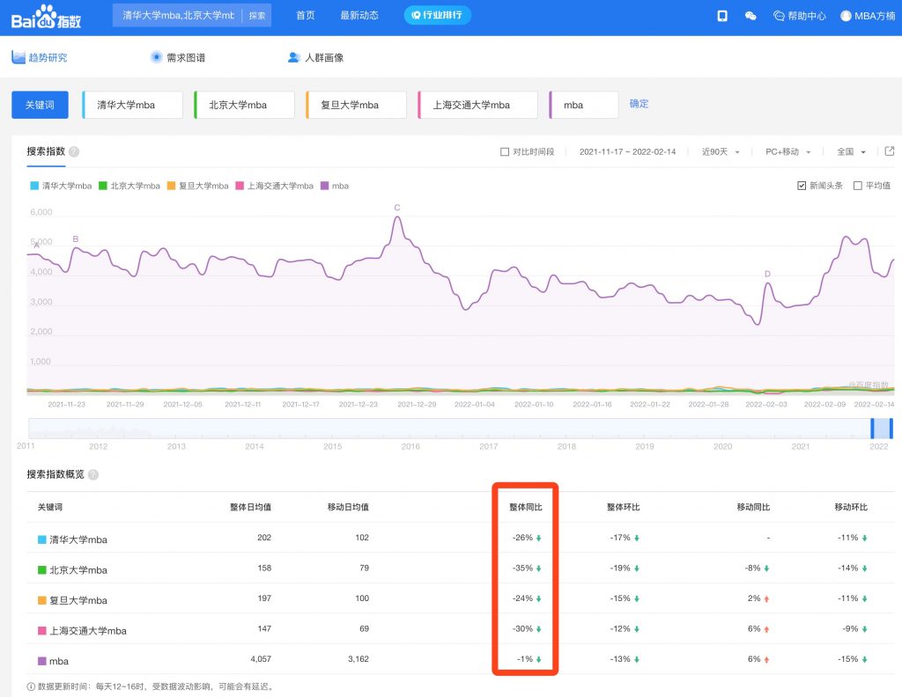Click down arrow next to -9%
Viewport: 902px width, 697px height.
[x=865, y=629]
